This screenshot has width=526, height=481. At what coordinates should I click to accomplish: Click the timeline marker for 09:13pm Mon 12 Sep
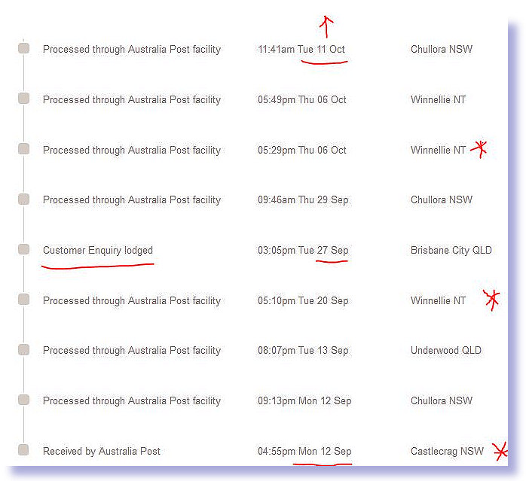click(23, 400)
